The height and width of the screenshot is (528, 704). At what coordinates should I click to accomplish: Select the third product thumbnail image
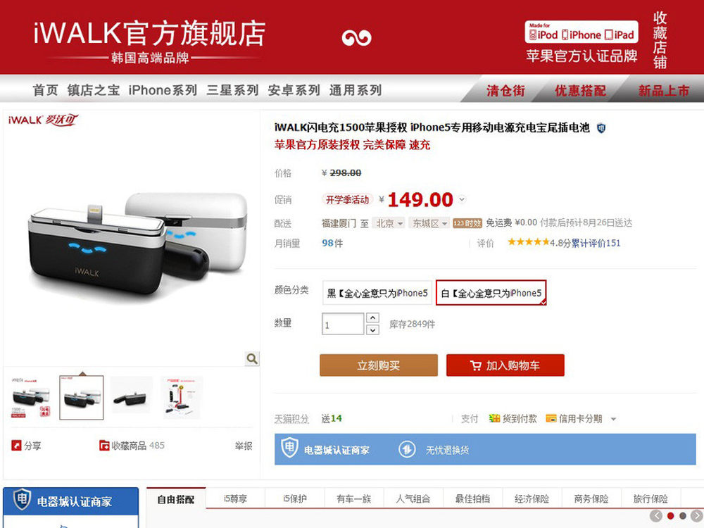pos(131,397)
